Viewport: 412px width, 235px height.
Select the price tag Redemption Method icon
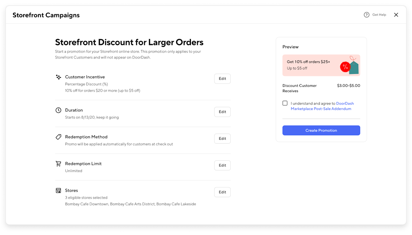point(58,137)
